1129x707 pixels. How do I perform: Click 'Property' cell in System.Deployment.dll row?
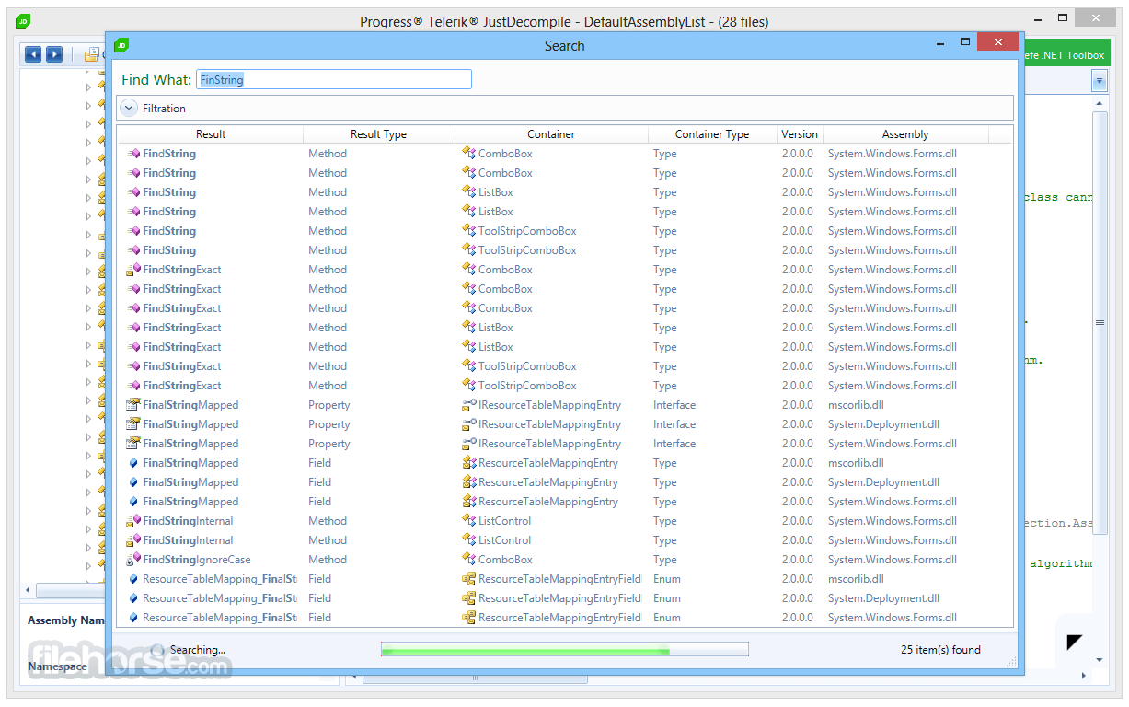329,424
